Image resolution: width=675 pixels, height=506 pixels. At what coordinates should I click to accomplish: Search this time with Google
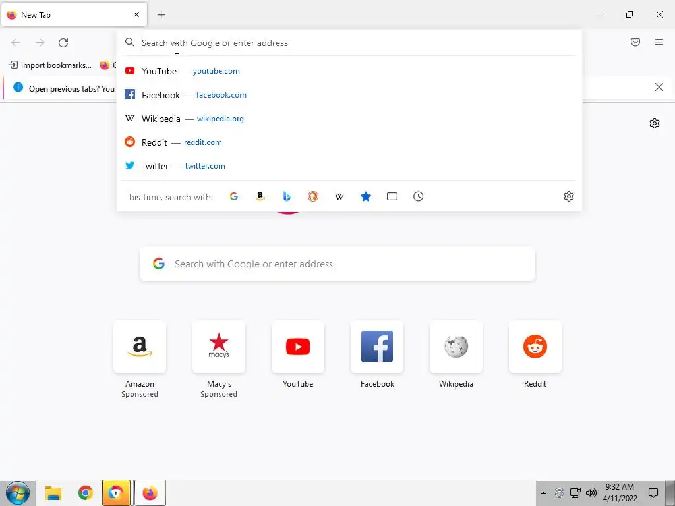pos(234,196)
